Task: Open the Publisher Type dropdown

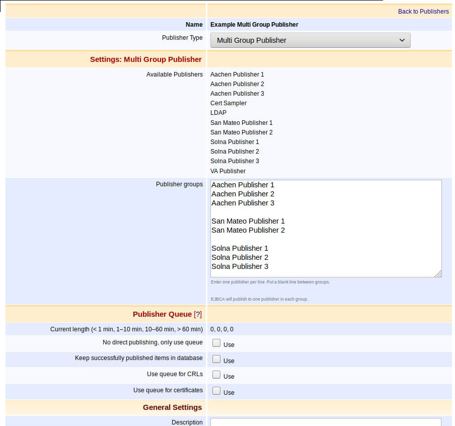Action: pyautogui.click(x=310, y=40)
